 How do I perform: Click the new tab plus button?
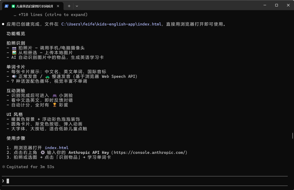[69, 6]
